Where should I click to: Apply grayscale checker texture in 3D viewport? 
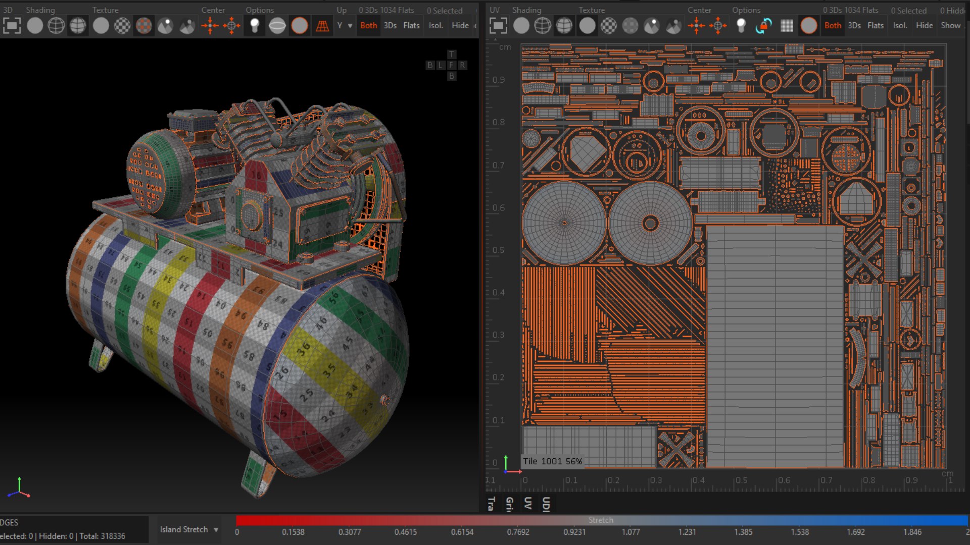[122, 26]
